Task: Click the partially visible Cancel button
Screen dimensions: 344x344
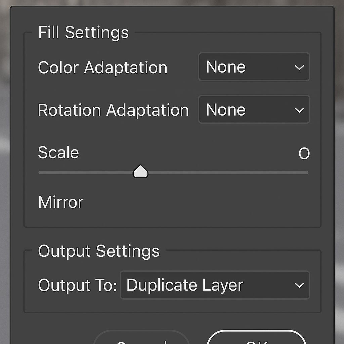Action: [141, 337]
